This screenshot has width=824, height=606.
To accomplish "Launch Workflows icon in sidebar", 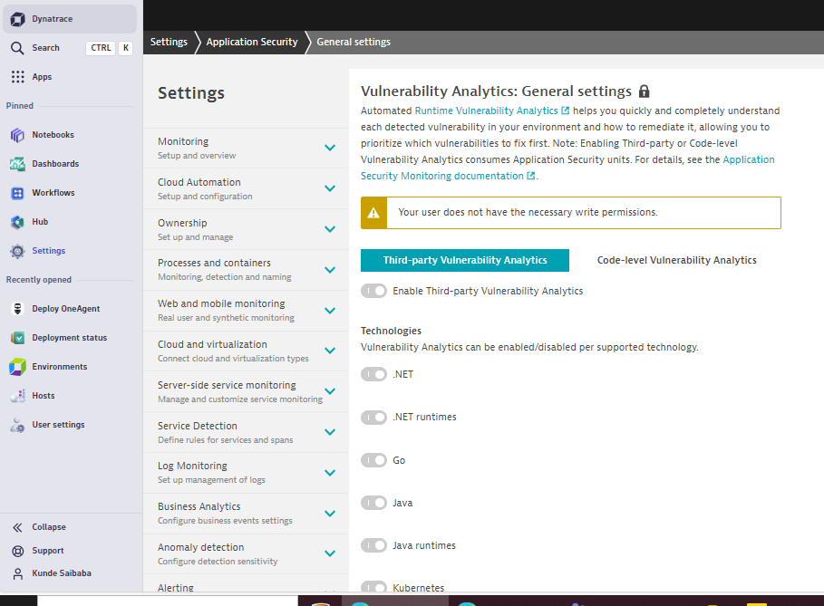I will pos(17,193).
